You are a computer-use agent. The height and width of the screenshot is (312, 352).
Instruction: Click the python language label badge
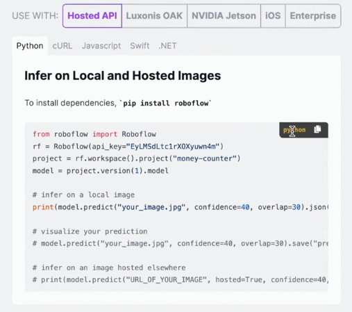tap(294, 130)
